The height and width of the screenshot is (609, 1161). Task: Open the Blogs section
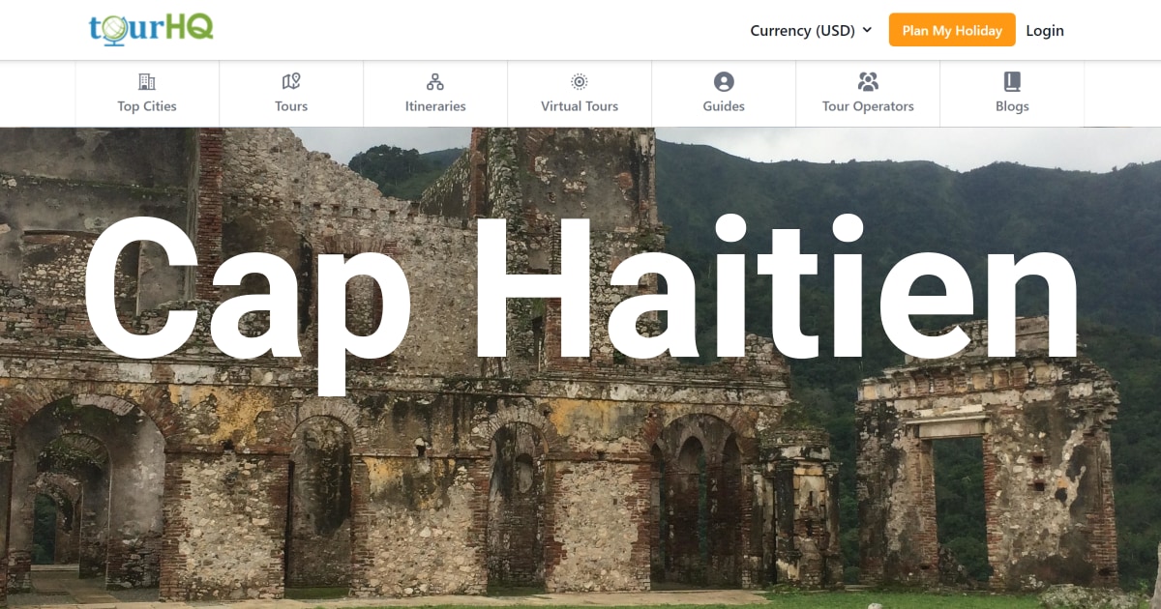[1012, 106]
